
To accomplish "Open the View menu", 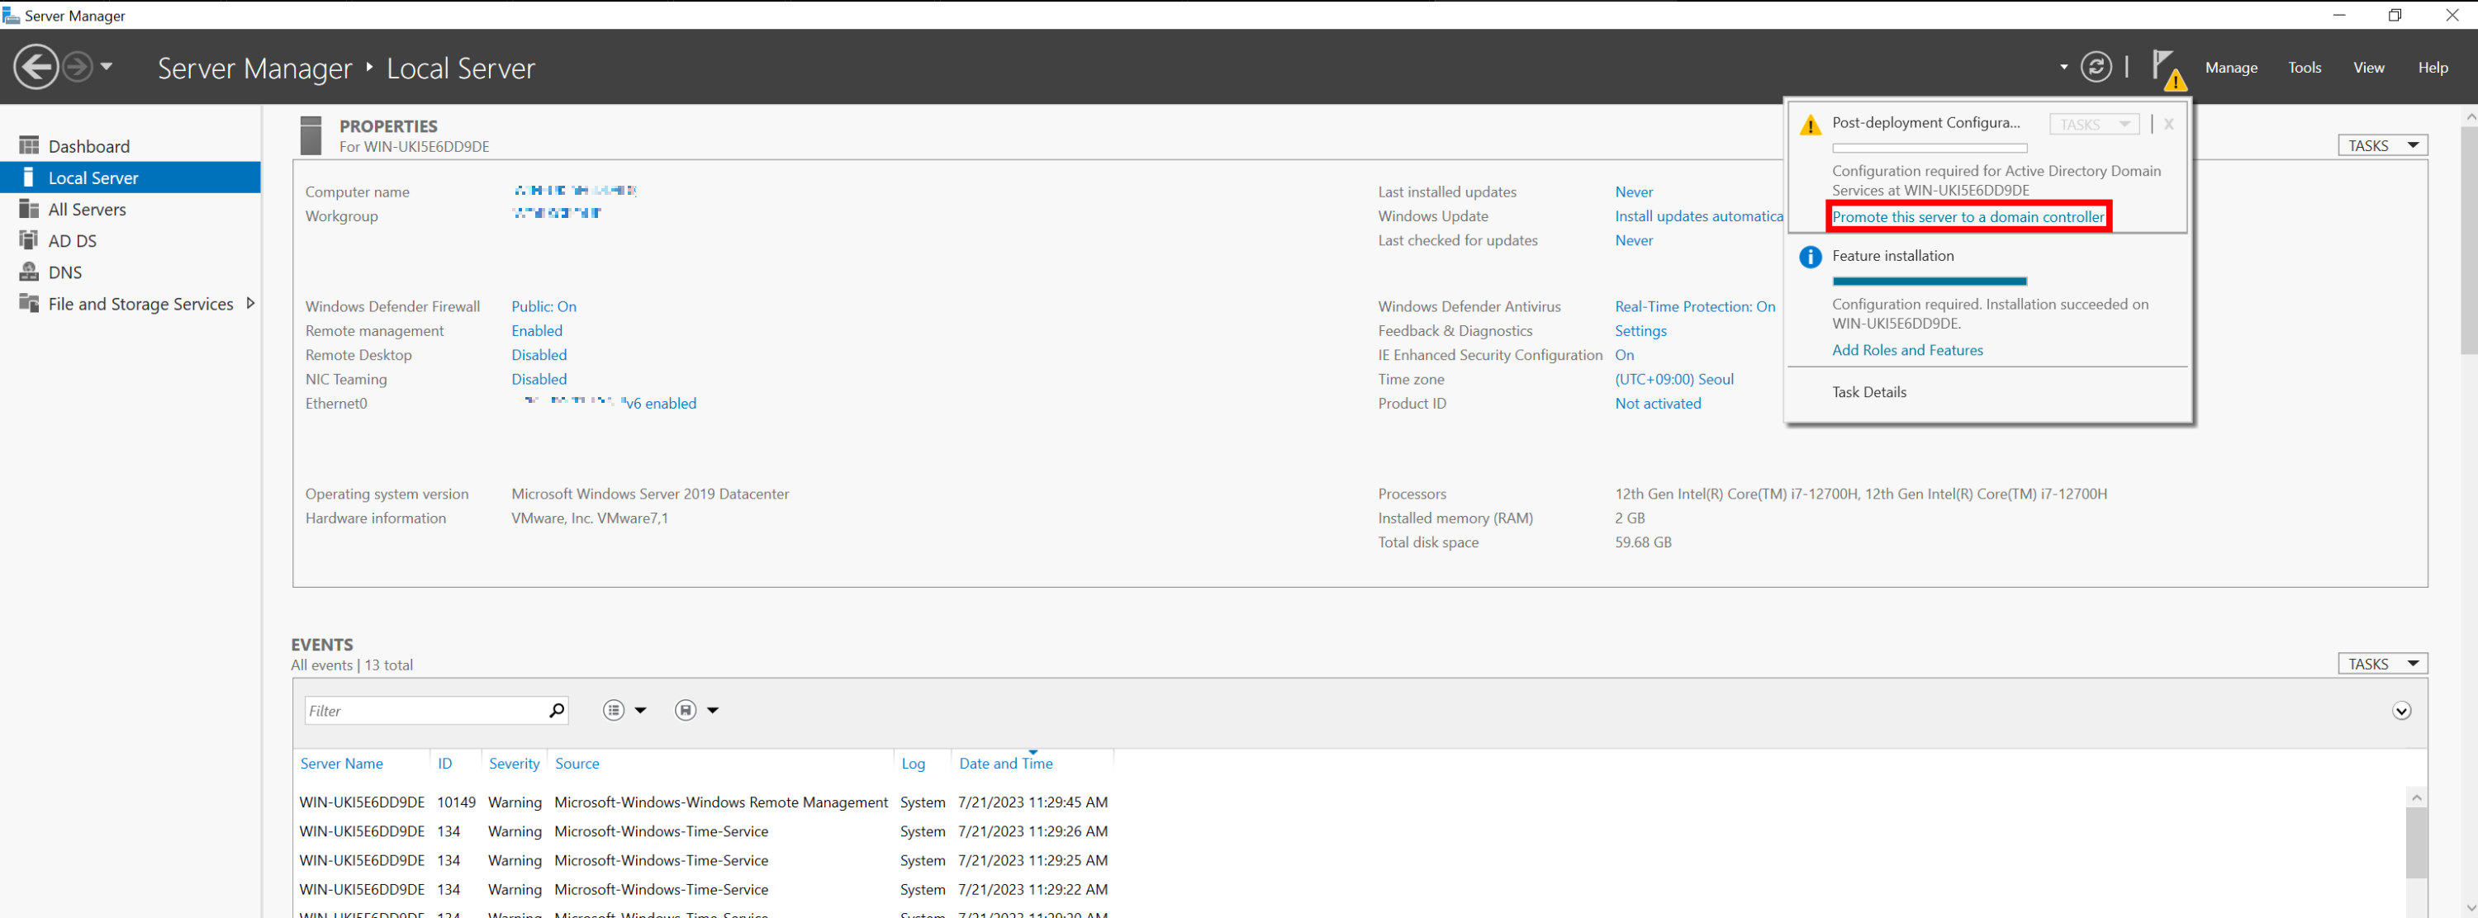I will pos(2368,68).
